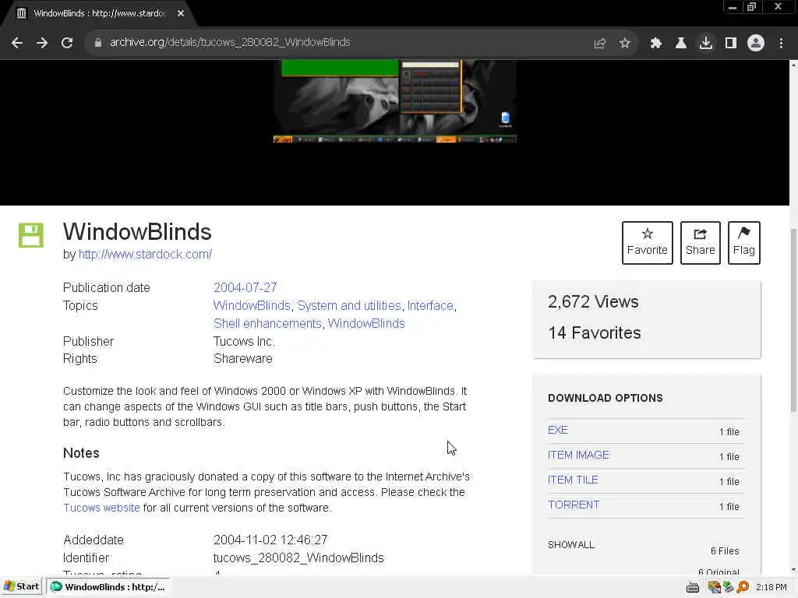Click the scrollbar up arrow
Screen dimensions: 798x598
click(x=793, y=65)
